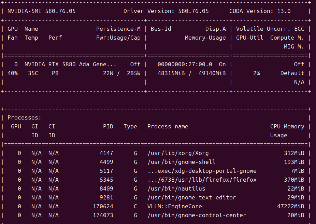Click PID 8409
The image size is (316, 224).
click(106, 188)
